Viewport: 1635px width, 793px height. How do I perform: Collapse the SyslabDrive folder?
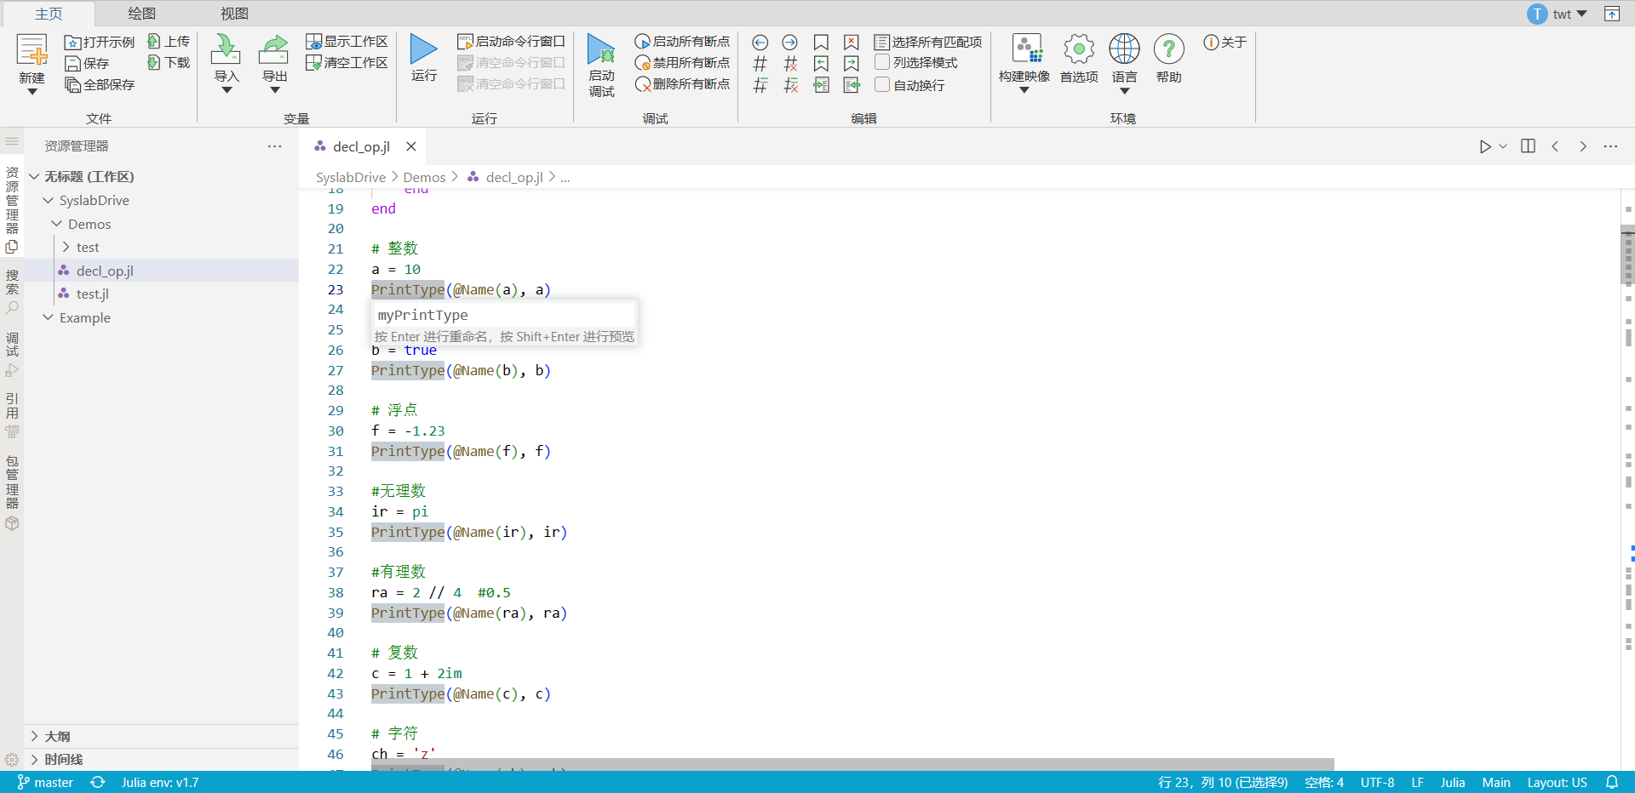[49, 200]
